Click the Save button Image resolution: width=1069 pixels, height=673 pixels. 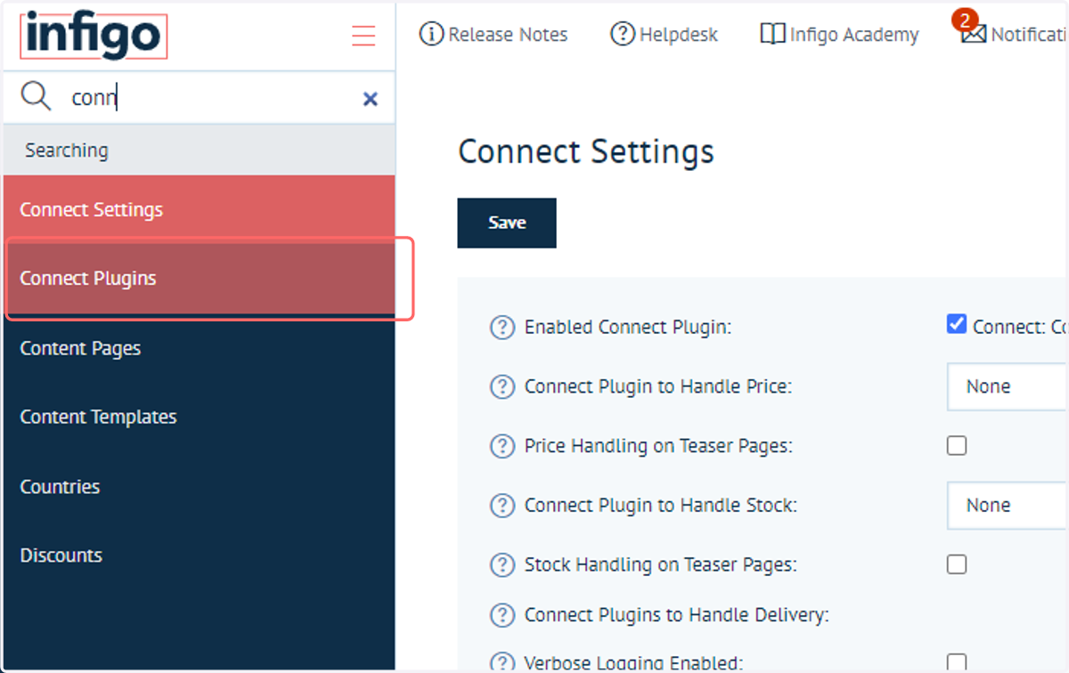tap(507, 223)
